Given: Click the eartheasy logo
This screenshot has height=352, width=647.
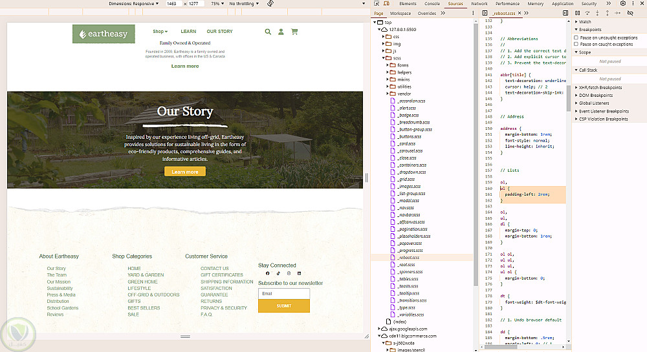Looking at the screenshot, I should click(x=104, y=34).
